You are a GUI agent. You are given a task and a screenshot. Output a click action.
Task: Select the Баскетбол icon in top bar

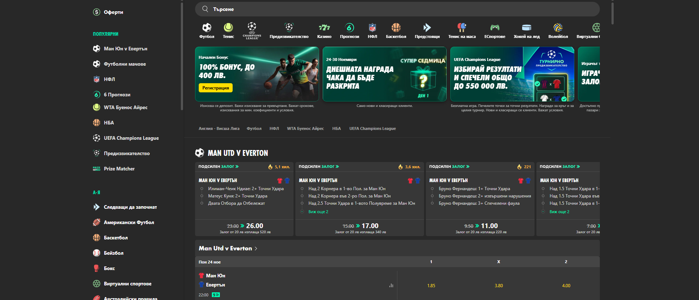pos(396,31)
